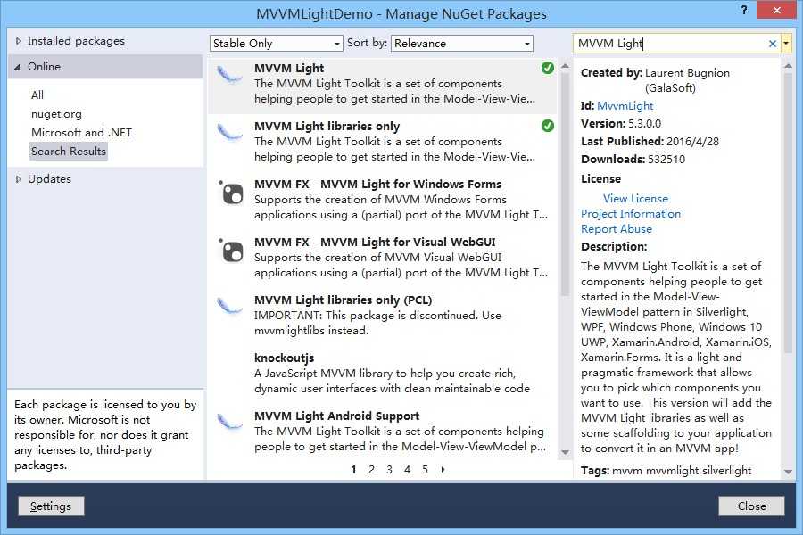
Task: Click the MVVM Light for Visual WebGUI package icon
Action: click(231, 251)
